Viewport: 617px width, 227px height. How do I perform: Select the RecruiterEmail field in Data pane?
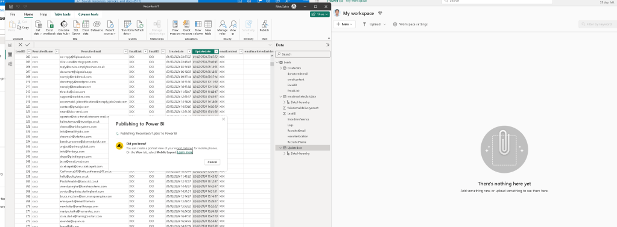[297, 131]
